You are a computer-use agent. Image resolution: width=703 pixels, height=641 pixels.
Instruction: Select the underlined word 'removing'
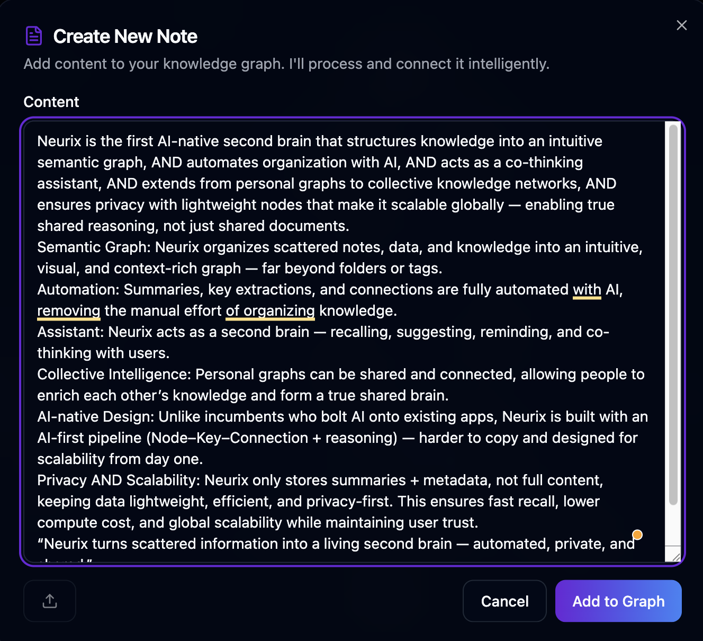click(x=68, y=311)
